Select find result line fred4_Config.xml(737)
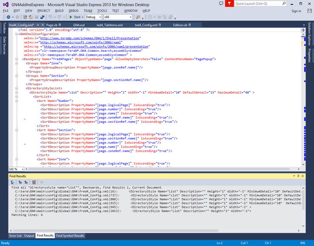The width and height of the screenshot is (314, 246). click(157, 195)
